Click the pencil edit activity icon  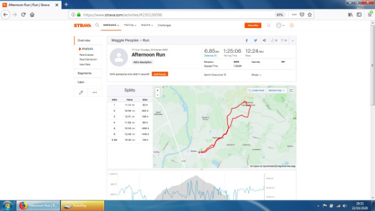tap(81, 93)
